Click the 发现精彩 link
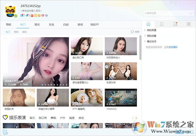The image size is (196, 136). coord(173,47)
